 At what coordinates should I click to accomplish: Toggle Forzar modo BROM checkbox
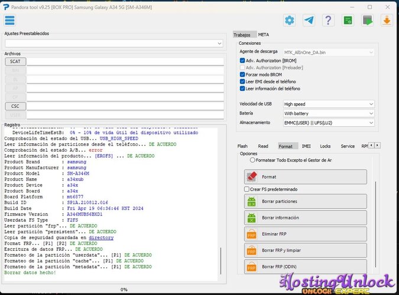[x=242, y=74]
